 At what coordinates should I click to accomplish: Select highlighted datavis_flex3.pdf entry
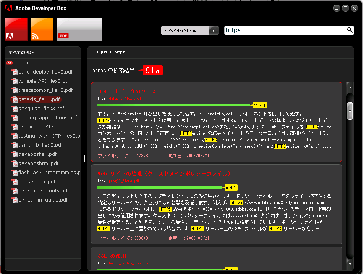point(36,99)
